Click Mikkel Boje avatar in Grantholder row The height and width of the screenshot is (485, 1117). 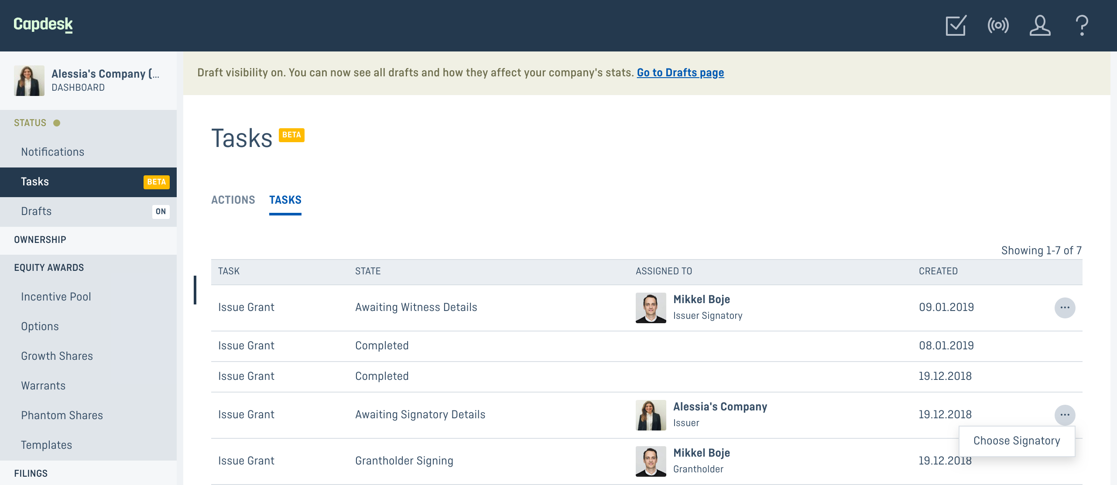tap(651, 461)
